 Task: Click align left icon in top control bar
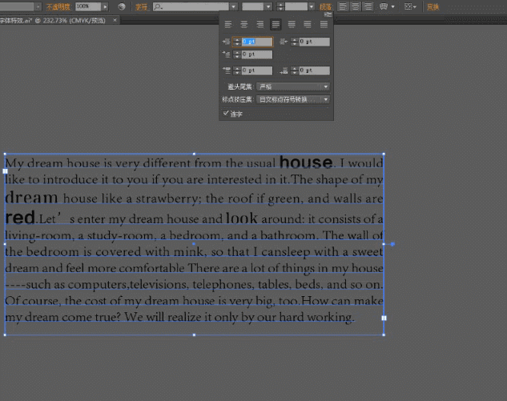[x=343, y=6]
